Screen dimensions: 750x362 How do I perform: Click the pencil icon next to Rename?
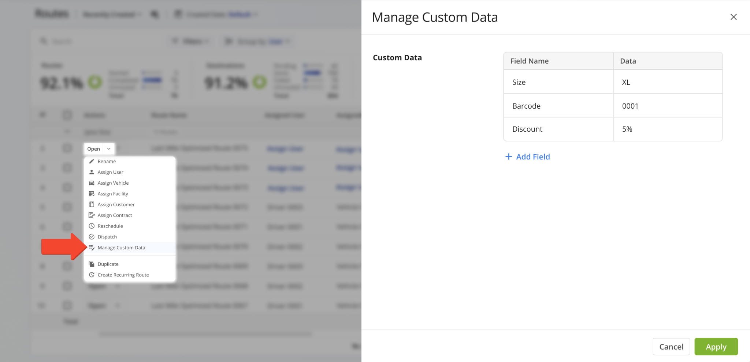click(x=92, y=161)
